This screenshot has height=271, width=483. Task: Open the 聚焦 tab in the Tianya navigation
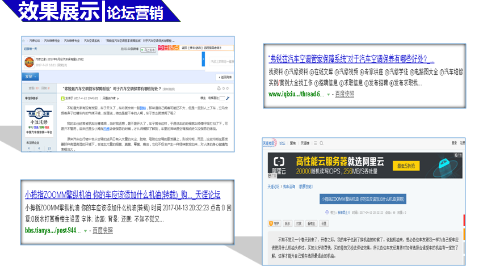point(293,143)
